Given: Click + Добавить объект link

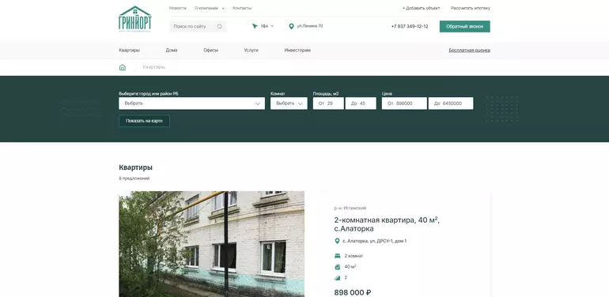Looking at the screenshot, I should (x=422, y=8).
